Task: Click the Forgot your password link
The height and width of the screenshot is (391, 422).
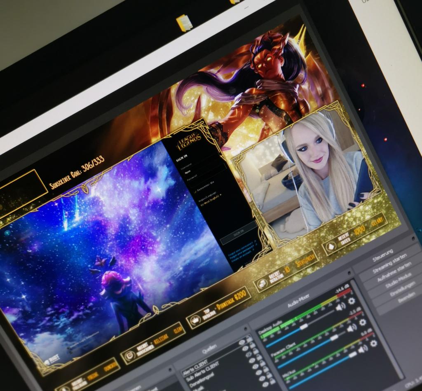Action: [243, 251]
